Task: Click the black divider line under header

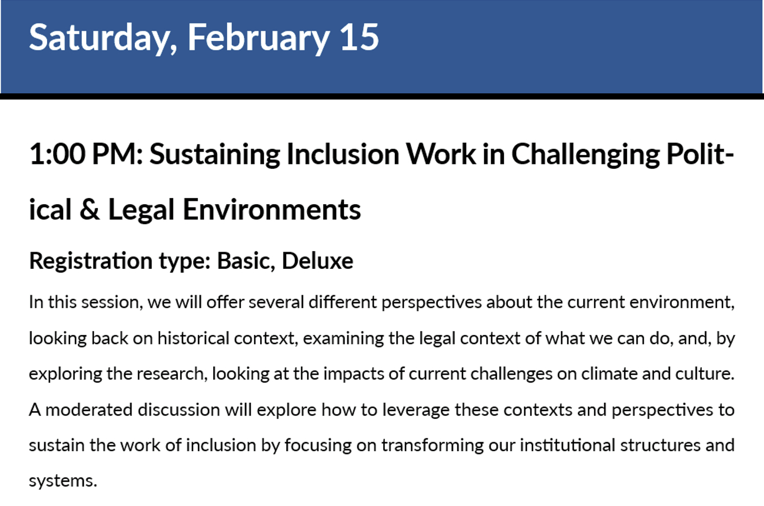Action: click(382, 97)
